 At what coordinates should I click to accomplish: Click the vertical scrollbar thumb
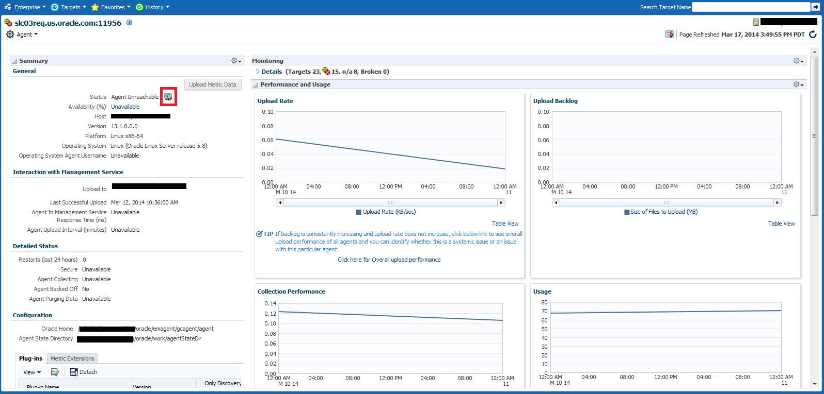(815, 136)
